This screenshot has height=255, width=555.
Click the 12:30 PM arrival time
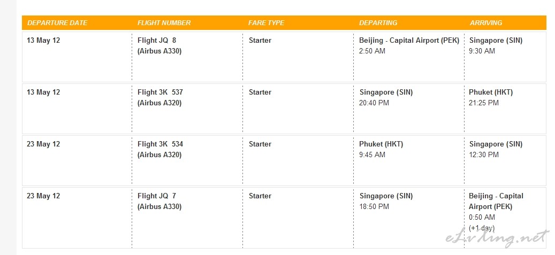(x=484, y=154)
